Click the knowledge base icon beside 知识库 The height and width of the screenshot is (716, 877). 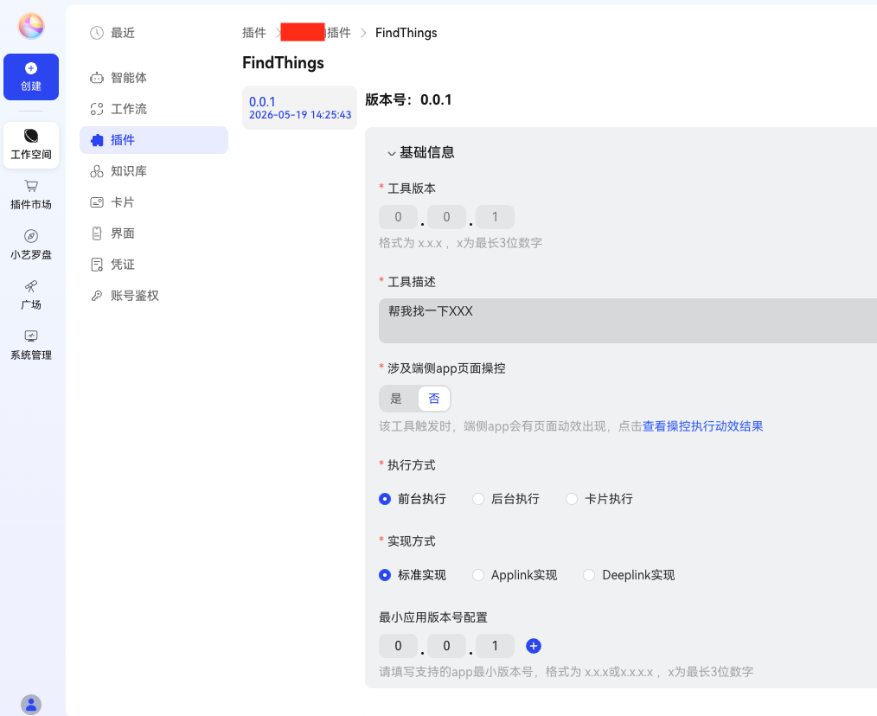click(97, 171)
